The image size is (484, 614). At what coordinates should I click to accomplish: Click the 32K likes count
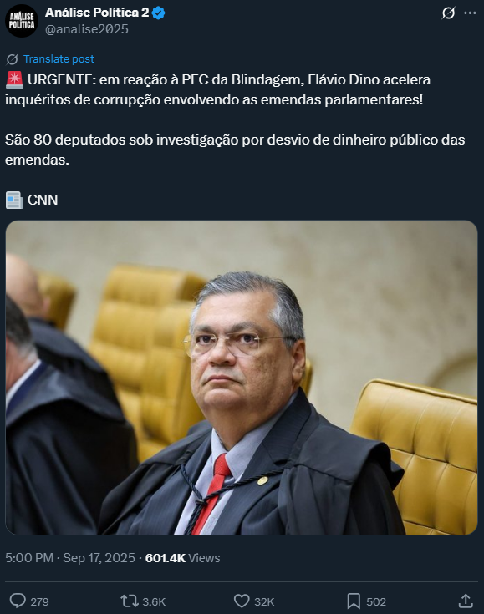click(264, 601)
